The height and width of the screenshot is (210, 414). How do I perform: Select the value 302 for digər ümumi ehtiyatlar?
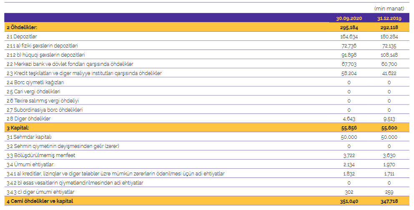click(349, 192)
